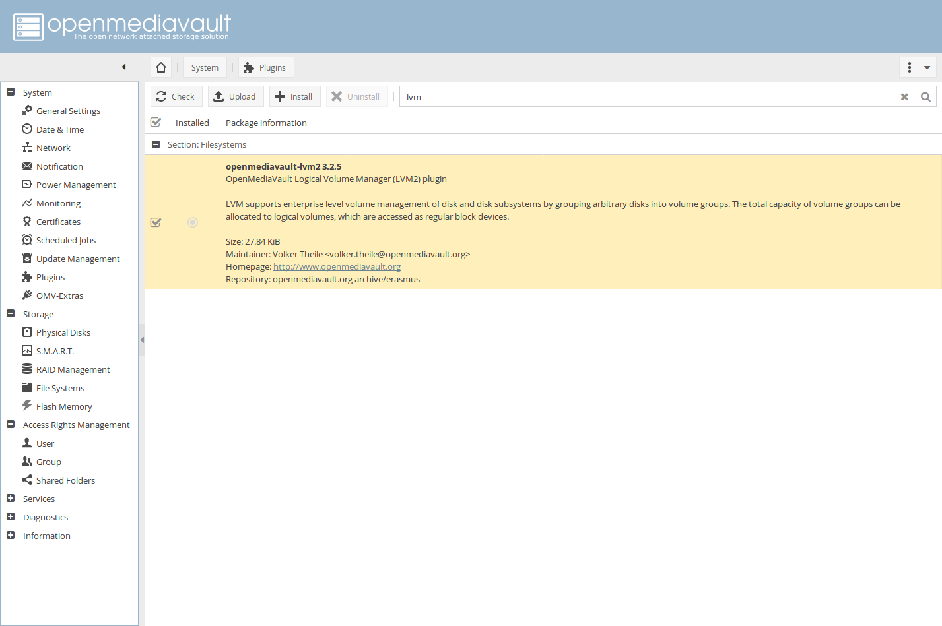Open Flash Memory lightning icon

pyautogui.click(x=27, y=406)
